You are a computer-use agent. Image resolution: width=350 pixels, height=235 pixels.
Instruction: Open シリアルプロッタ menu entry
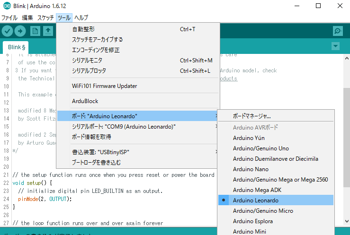tap(137, 71)
